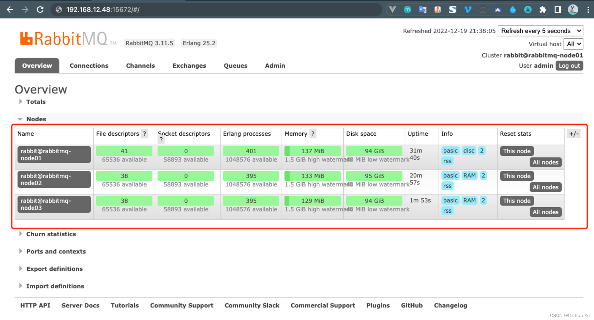
Task: Open rabbit@rabbitmq-node01 node details
Action: coord(54,155)
